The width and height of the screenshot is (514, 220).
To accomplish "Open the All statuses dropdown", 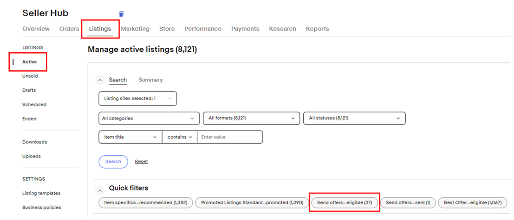I will pos(354,118).
